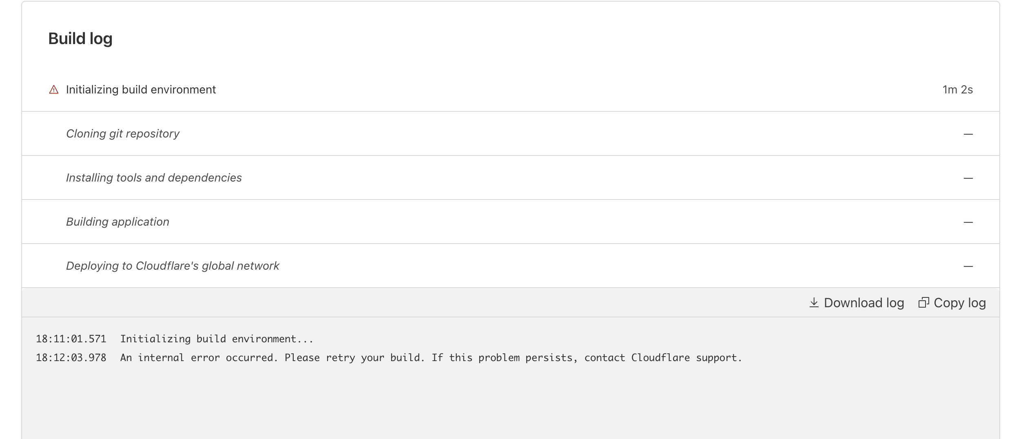Open Deploying to Cloudflare's global network step
This screenshot has height=439, width=1023.
[511, 266]
